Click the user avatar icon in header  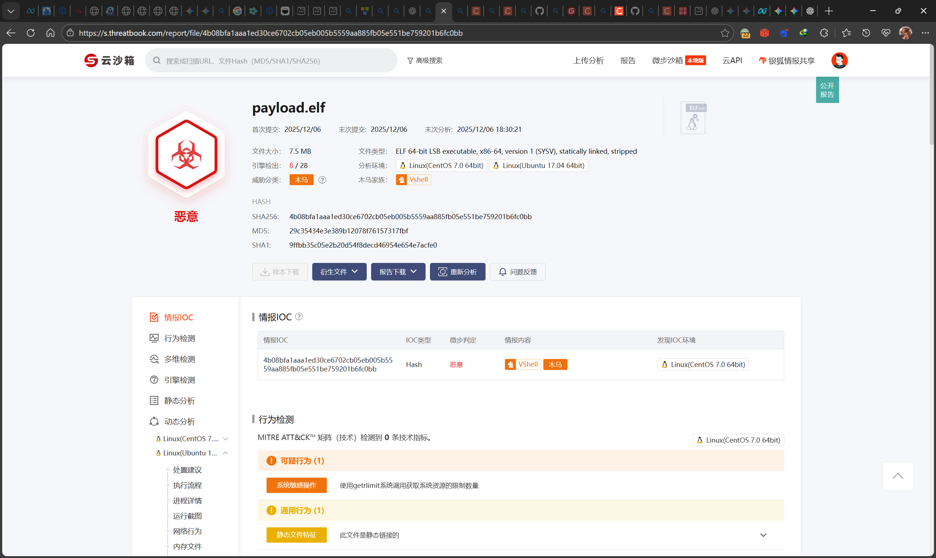(839, 61)
